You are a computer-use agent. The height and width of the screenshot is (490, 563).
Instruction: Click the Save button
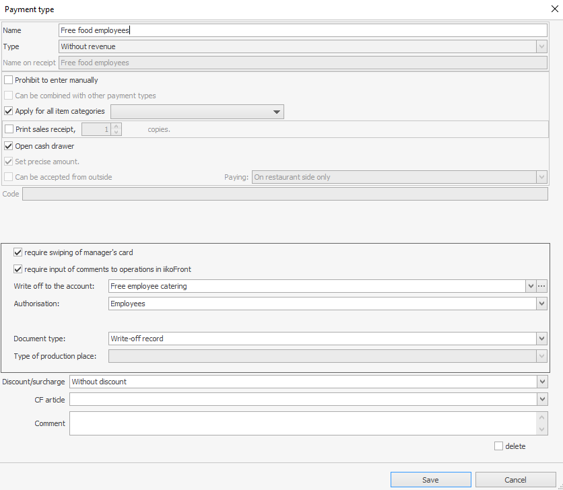point(430,480)
